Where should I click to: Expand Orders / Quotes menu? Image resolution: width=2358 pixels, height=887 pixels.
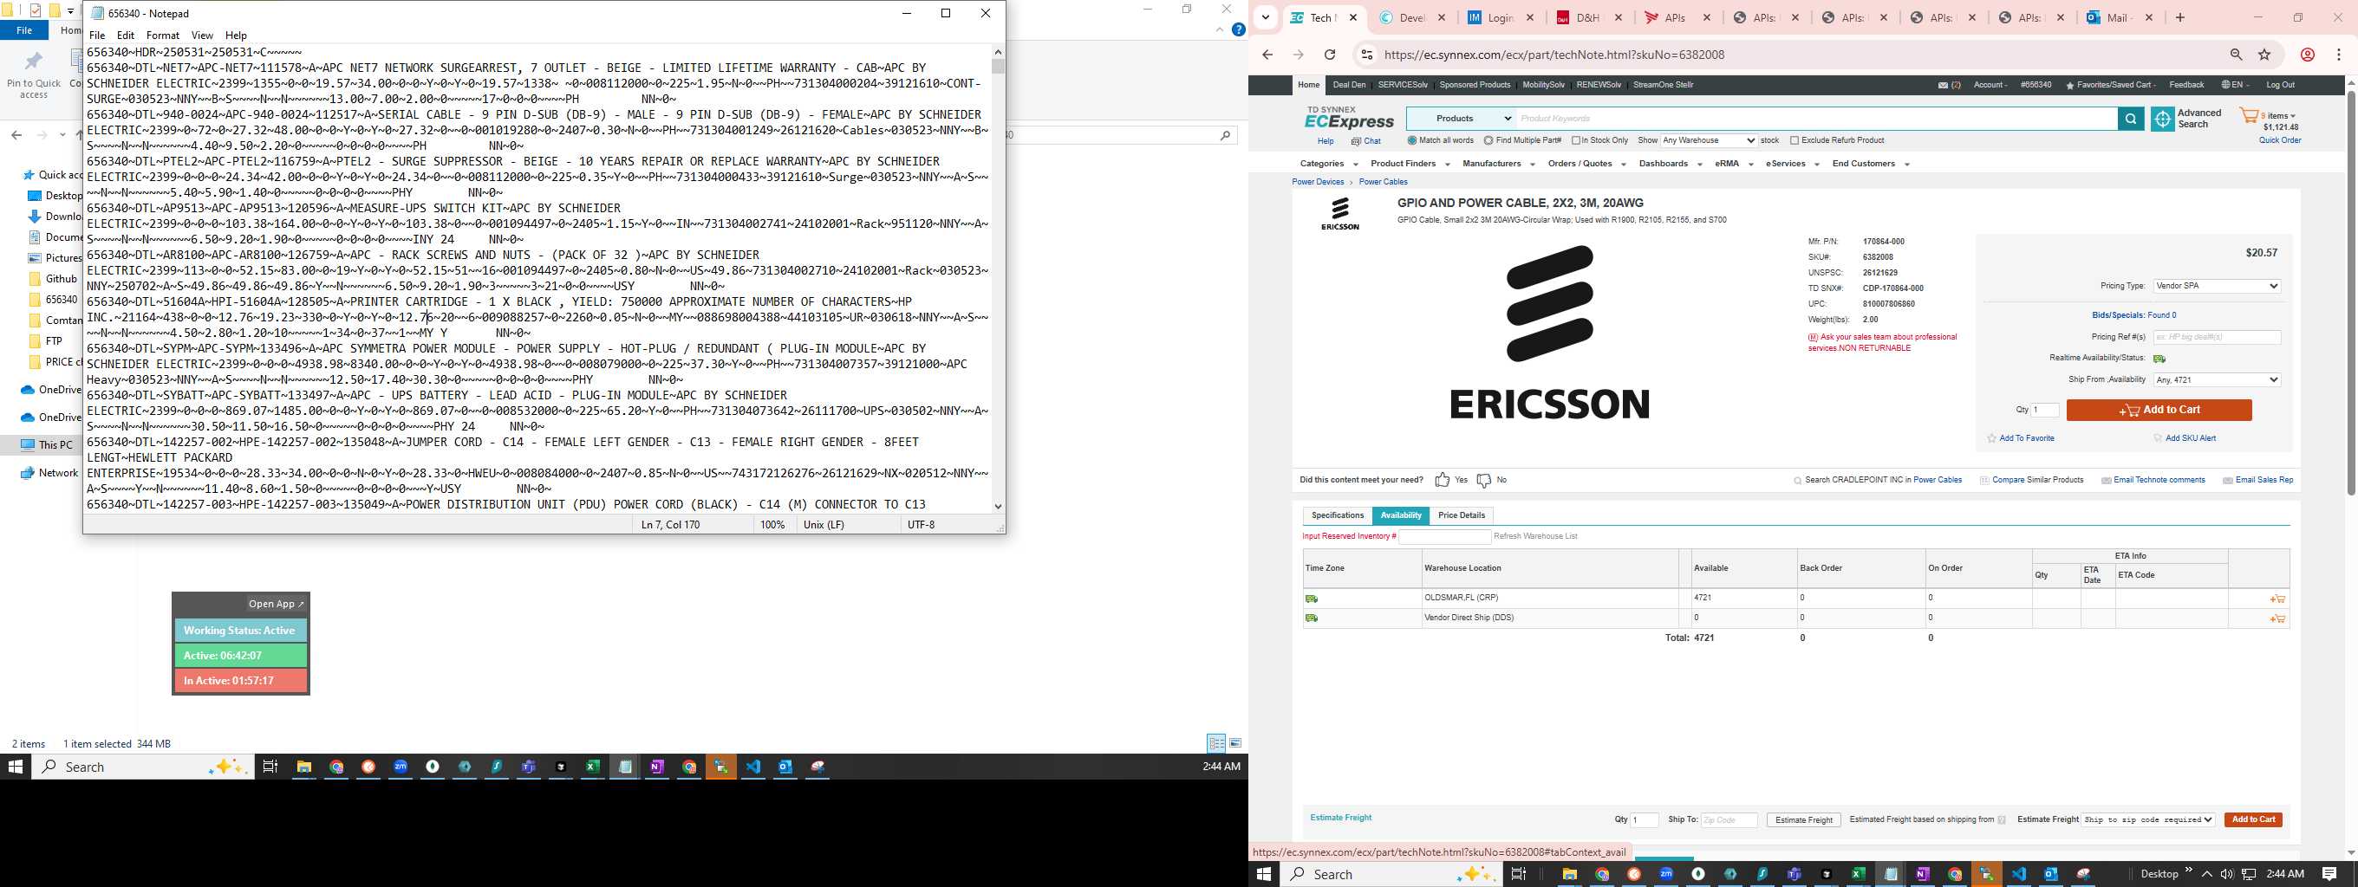[1586, 164]
